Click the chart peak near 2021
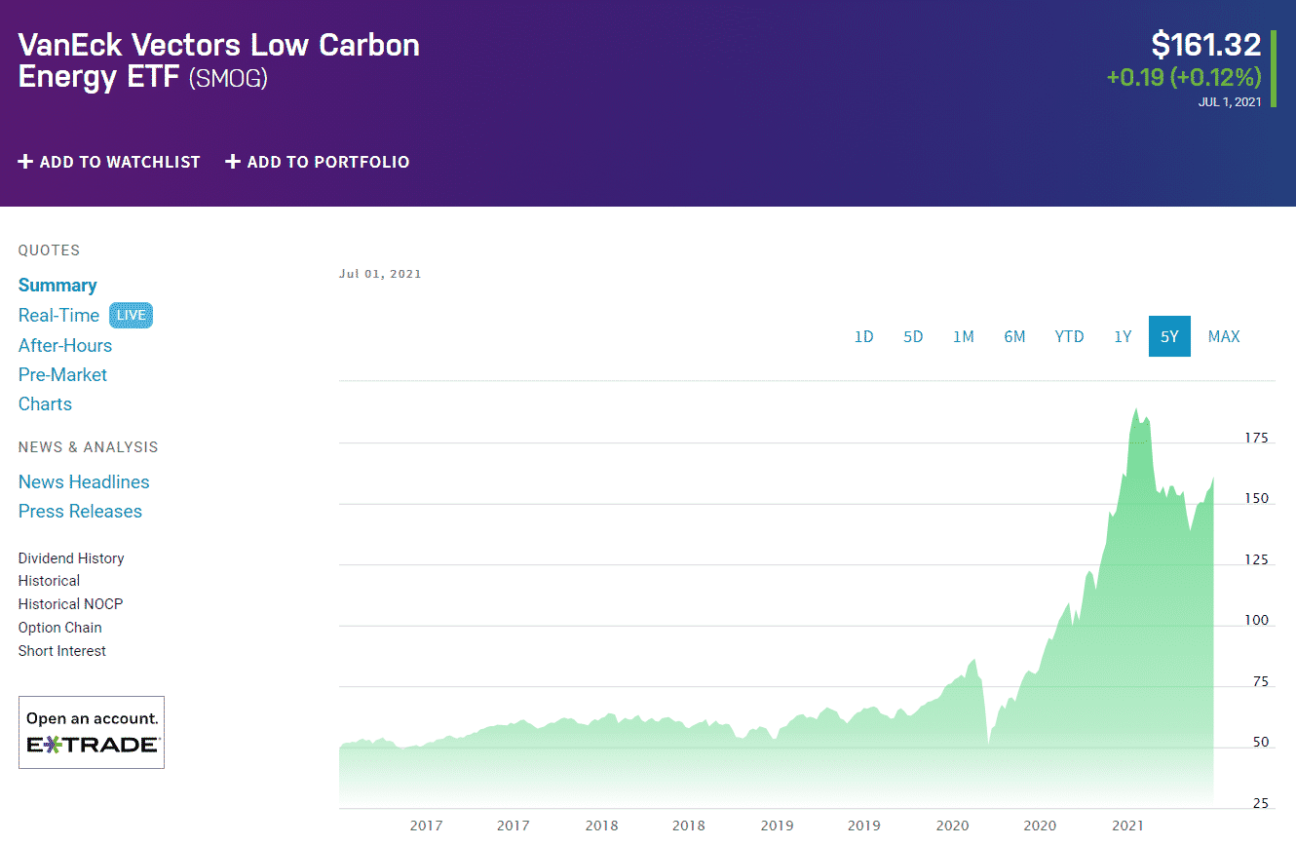 pos(1136,409)
